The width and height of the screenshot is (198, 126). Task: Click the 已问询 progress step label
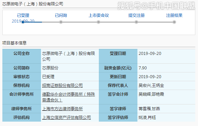pos(61,15)
